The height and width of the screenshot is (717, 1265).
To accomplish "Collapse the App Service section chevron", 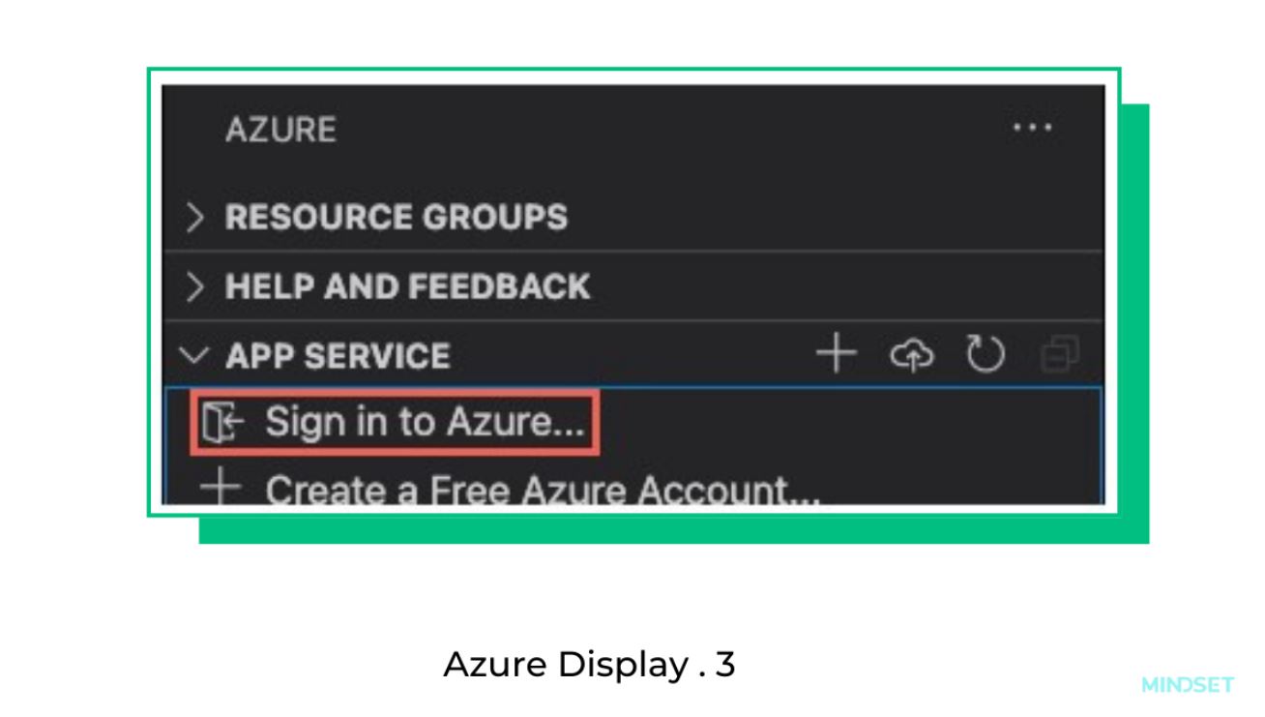I will point(194,356).
